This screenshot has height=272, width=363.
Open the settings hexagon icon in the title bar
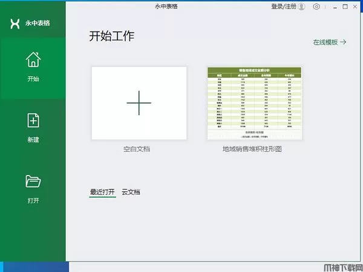point(316,7)
